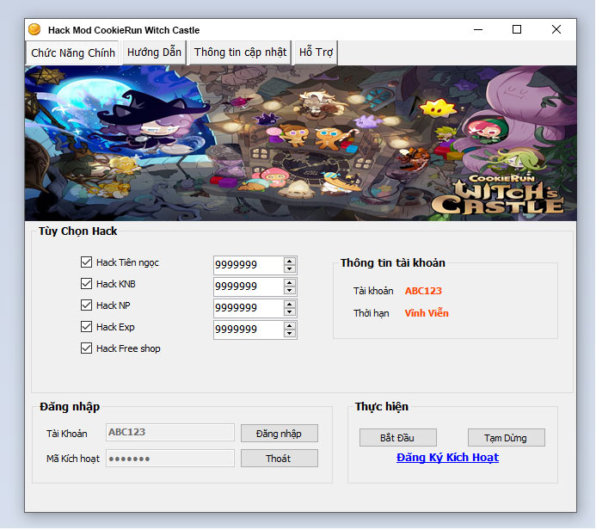Increase the Hack Exp value with up arrow
This screenshot has width=596, height=530.
(290, 326)
